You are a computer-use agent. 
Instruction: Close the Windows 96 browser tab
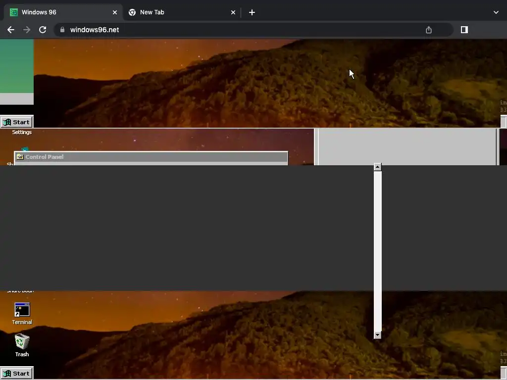[x=115, y=12]
